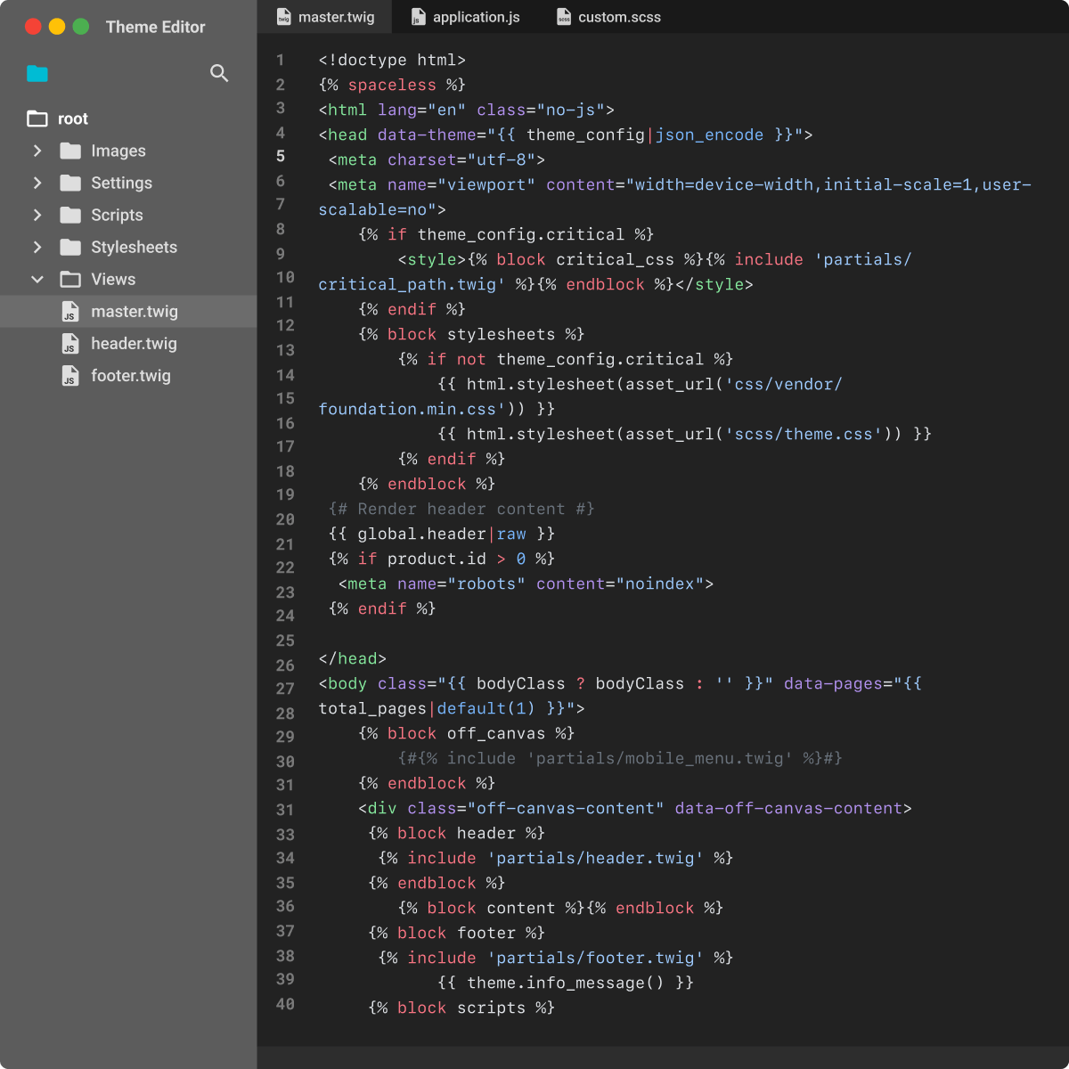Switch to the application.js tab
Image resolution: width=1069 pixels, height=1069 pixels.
click(x=464, y=17)
